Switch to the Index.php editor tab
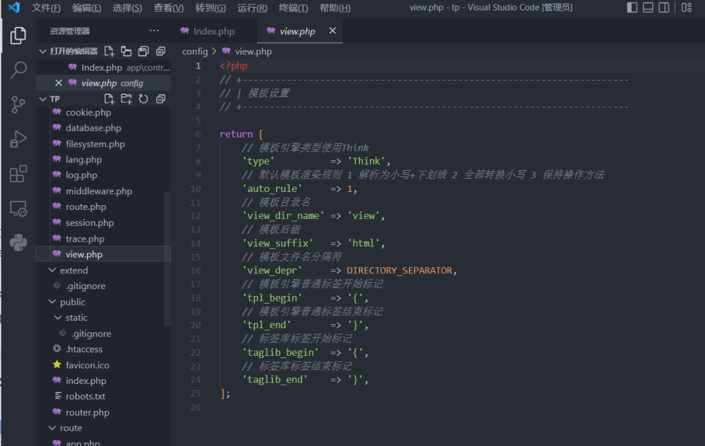Screen dimensions: 705x446 (x=213, y=32)
